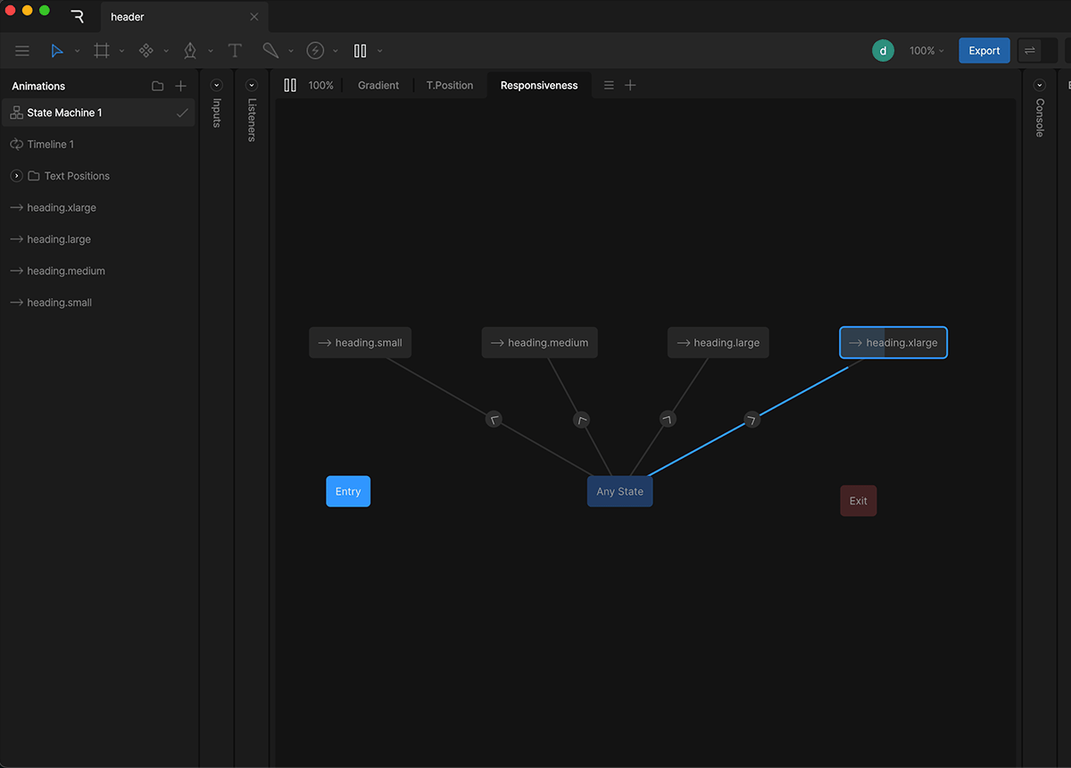
Task: Click the green avatar badge marked d
Action: pos(883,51)
